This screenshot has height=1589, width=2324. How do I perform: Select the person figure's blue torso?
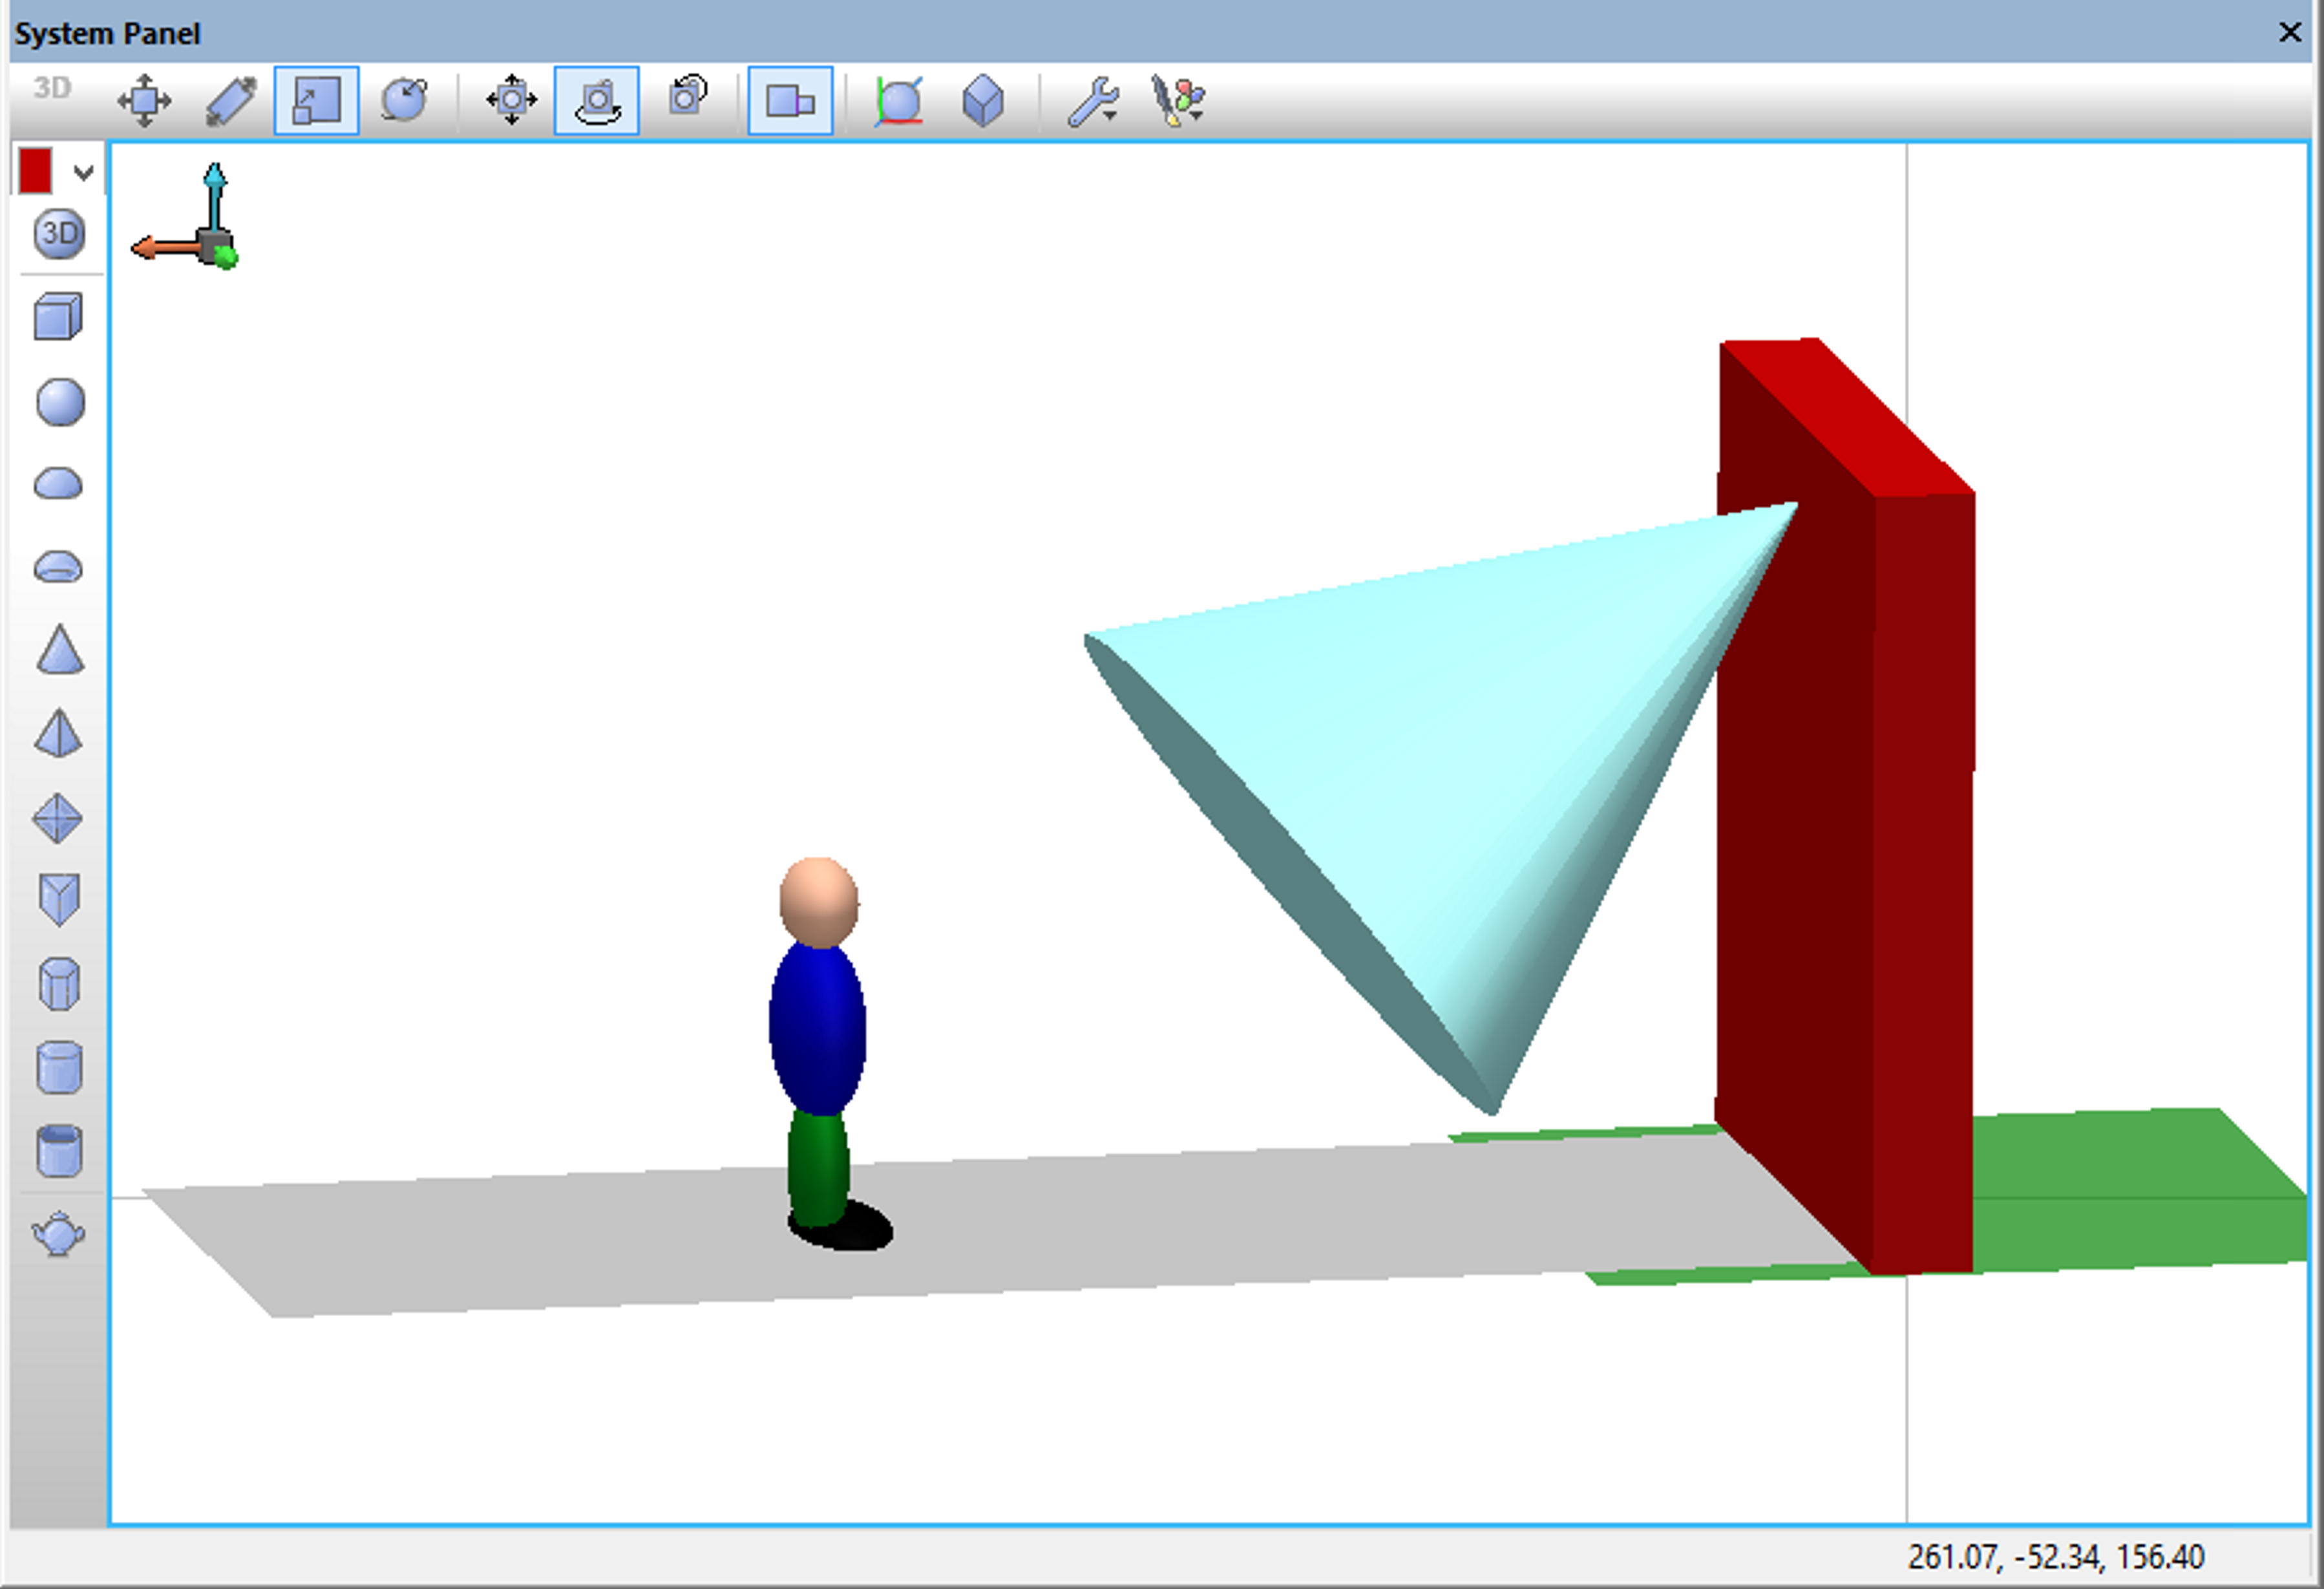(x=817, y=1028)
